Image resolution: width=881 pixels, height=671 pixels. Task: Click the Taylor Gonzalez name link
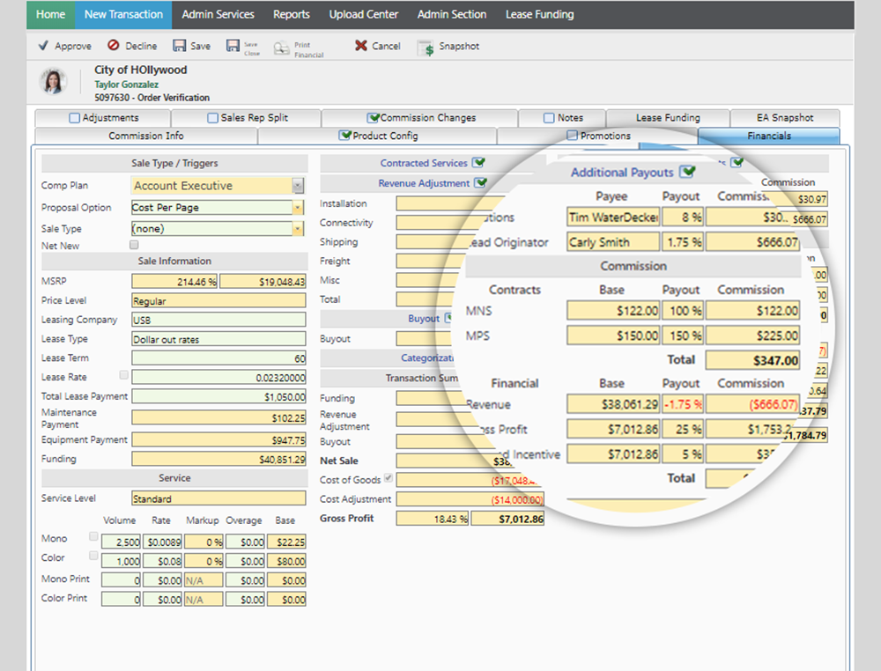126,85
